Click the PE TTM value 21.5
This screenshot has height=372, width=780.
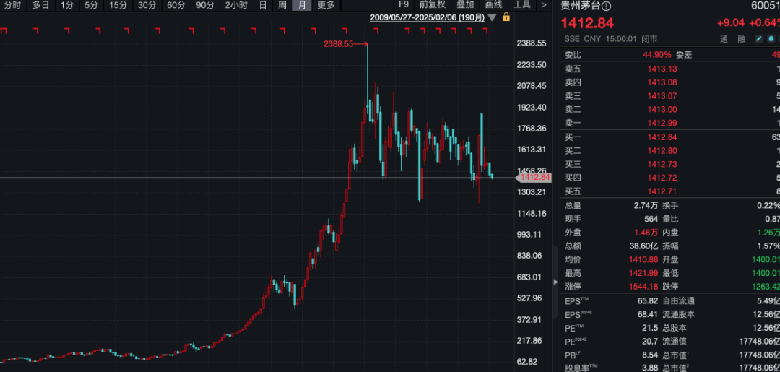[651, 328]
